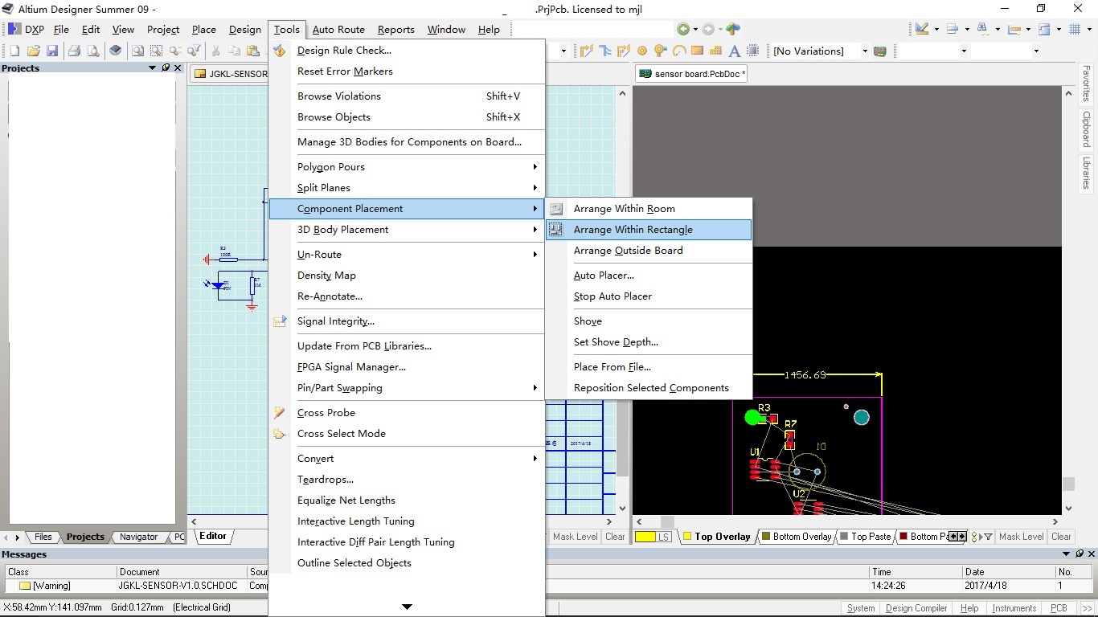Open the sensor board.PcbDoc tab
This screenshot has height=617, width=1098.
click(x=692, y=74)
